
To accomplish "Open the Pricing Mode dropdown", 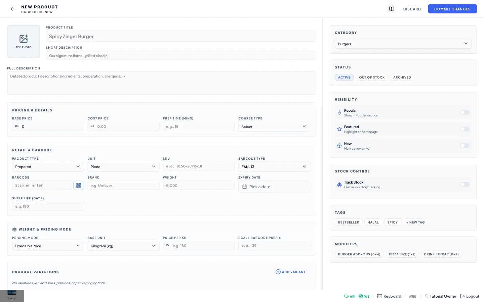I will tap(48, 246).
